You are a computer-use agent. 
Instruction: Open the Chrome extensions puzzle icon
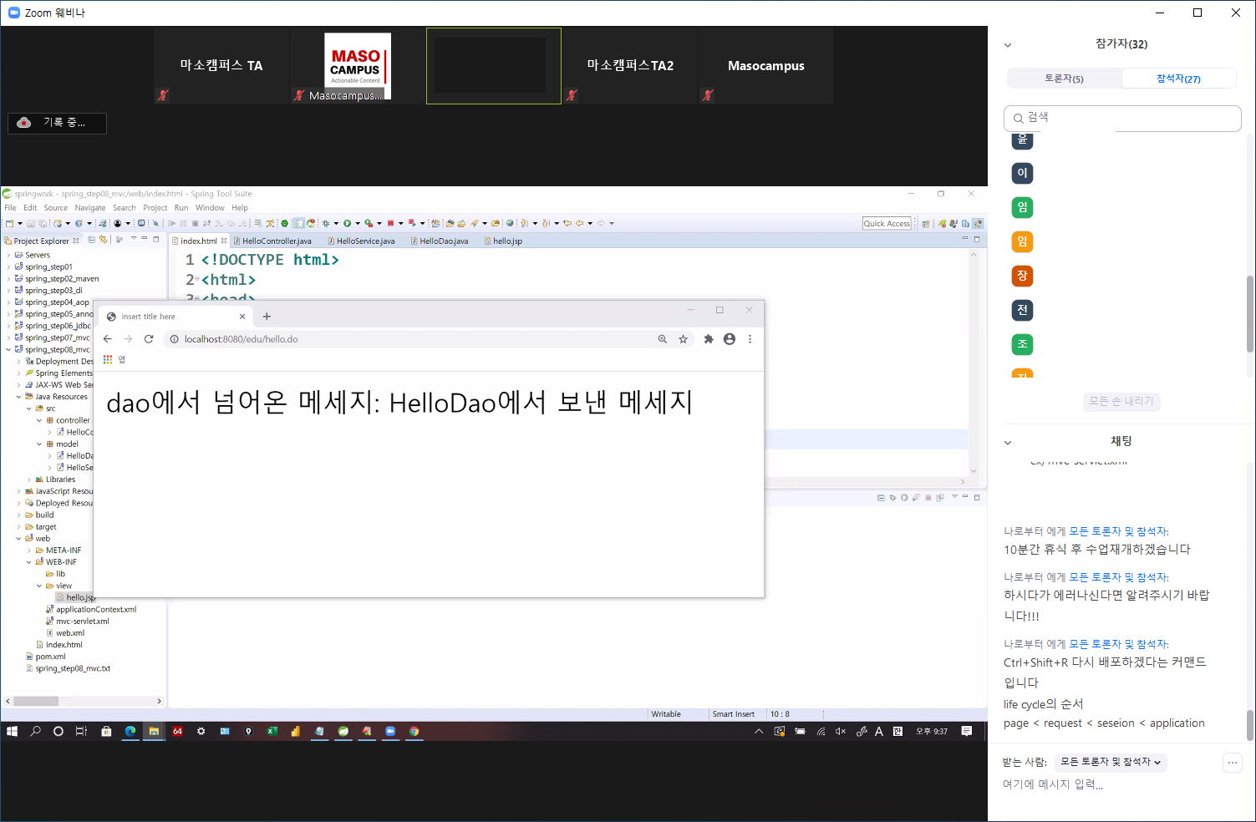(x=709, y=339)
